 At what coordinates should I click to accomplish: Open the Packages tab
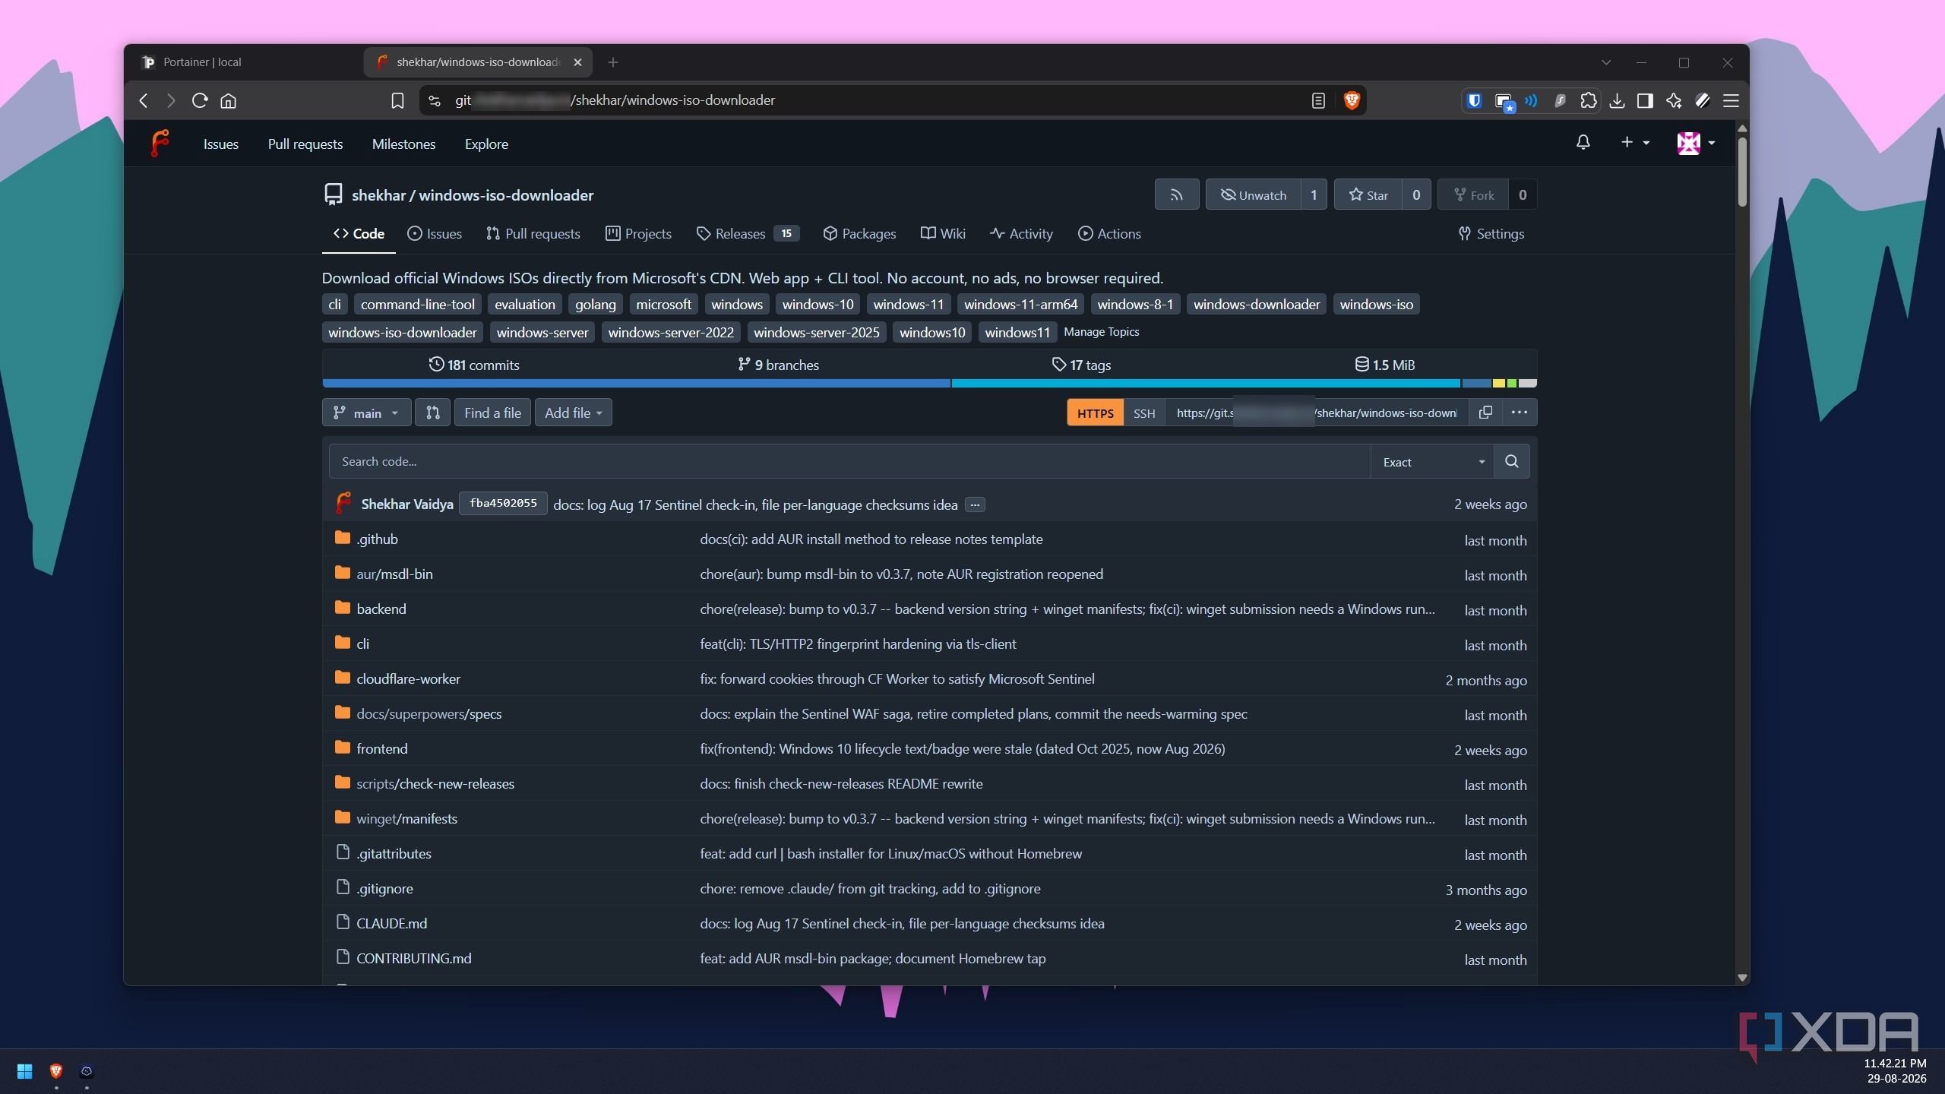click(x=859, y=234)
